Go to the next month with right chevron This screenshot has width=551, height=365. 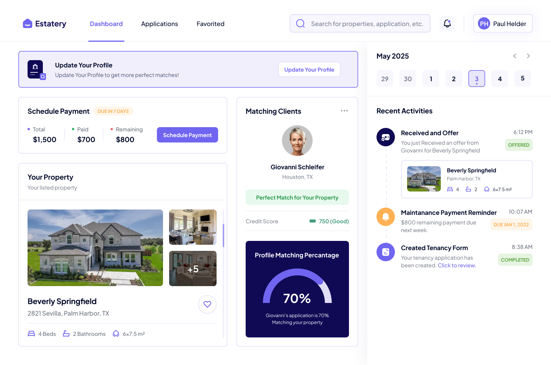528,56
